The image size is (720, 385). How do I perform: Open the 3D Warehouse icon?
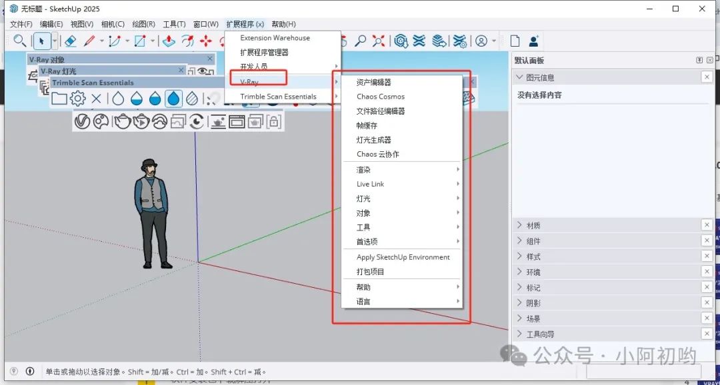pyautogui.click(x=402, y=41)
